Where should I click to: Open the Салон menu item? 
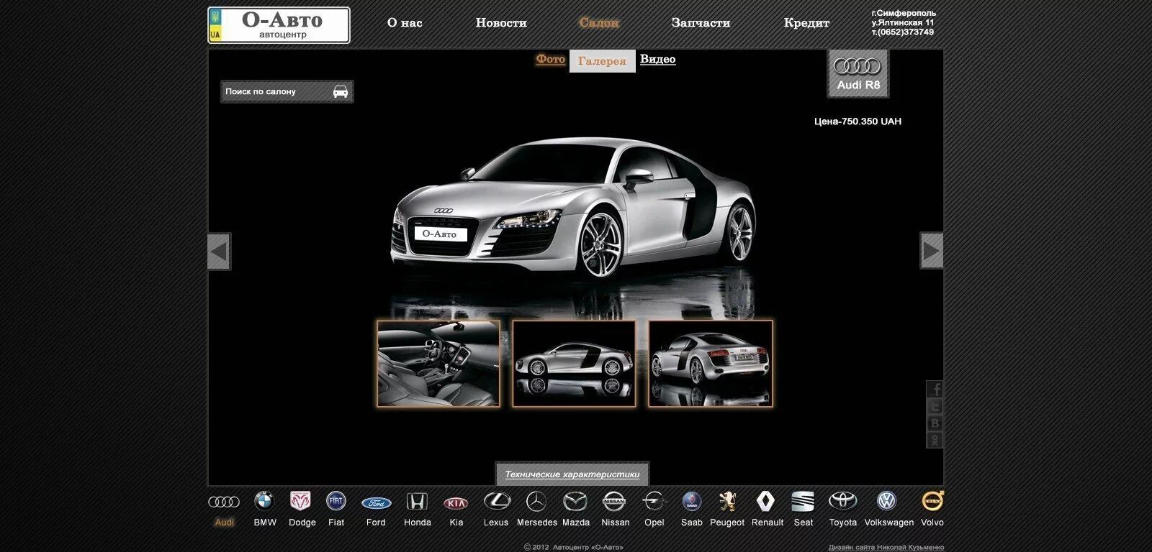pyautogui.click(x=599, y=22)
